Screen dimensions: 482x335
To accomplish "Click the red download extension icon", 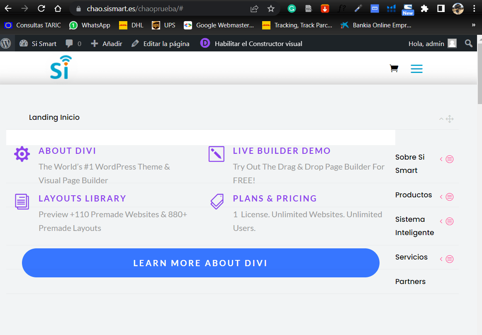I will pos(325,9).
